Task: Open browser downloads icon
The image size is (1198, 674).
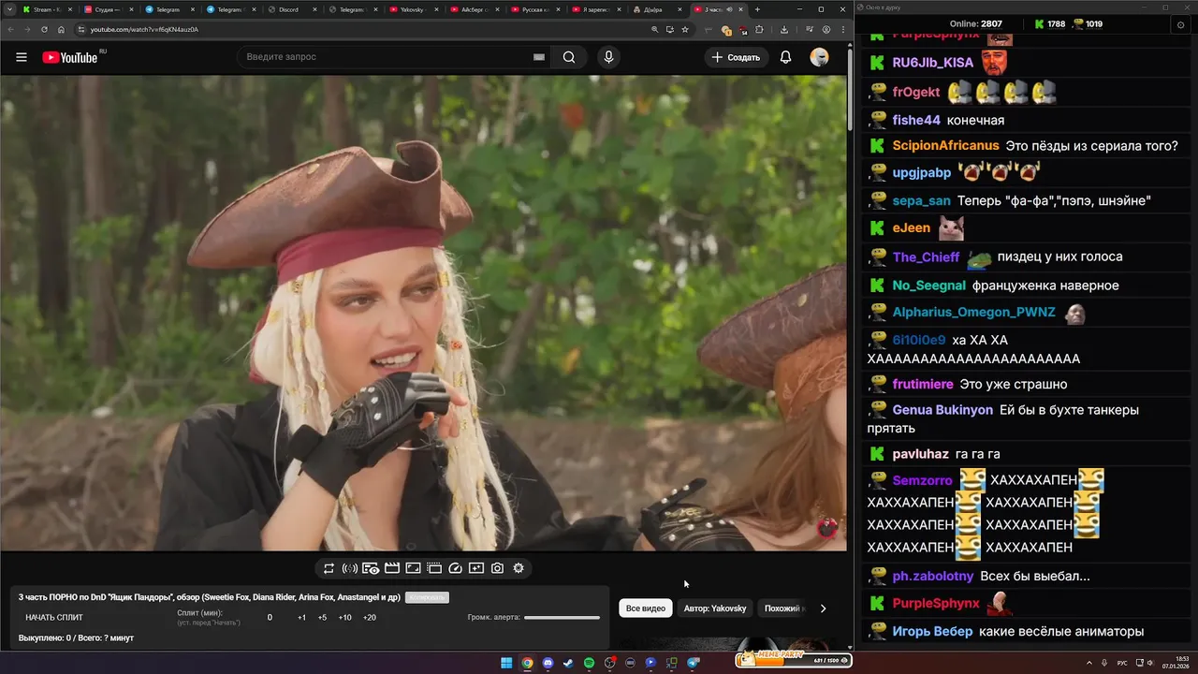Action: click(783, 29)
